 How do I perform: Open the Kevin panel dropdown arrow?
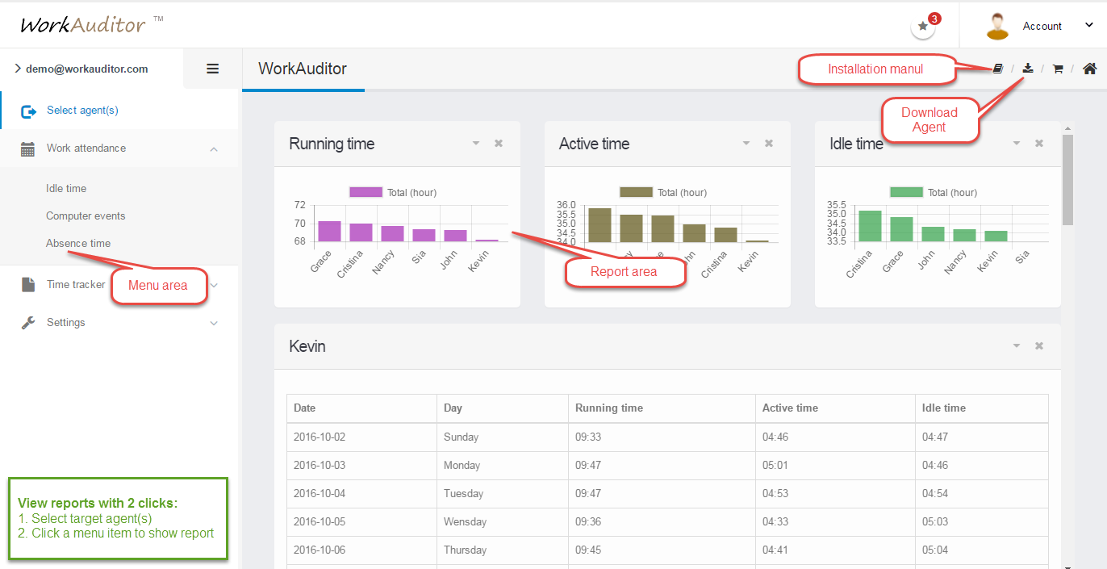click(1017, 345)
